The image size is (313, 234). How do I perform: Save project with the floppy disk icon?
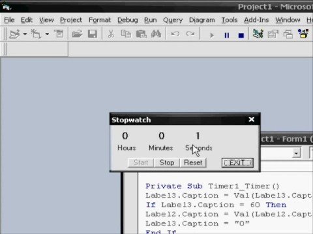tap(93, 34)
